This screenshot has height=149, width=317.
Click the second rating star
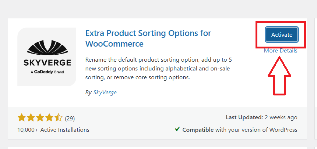pos(31,118)
